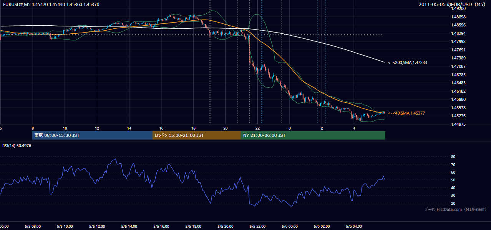This screenshot has width=491, height=230.
Task: Click hour label 18 under the price chart
Action: [193, 128]
